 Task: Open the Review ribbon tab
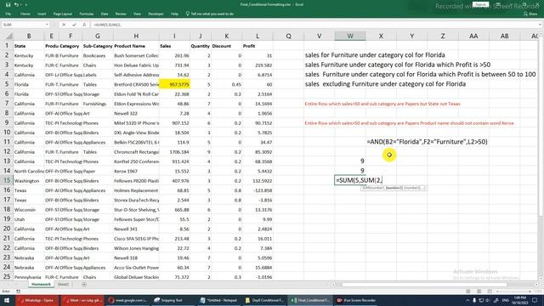coord(121,14)
